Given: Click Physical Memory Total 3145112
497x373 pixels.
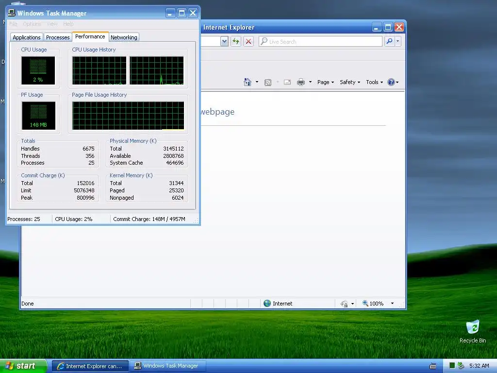Looking at the screenshot, I should [173, 149].
